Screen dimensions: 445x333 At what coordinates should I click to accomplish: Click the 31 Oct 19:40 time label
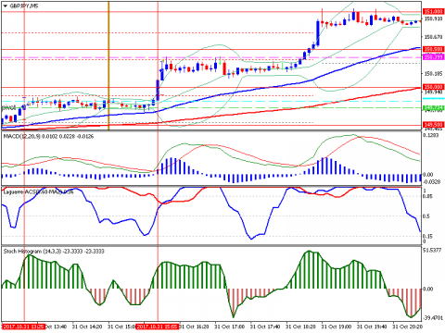372,327
